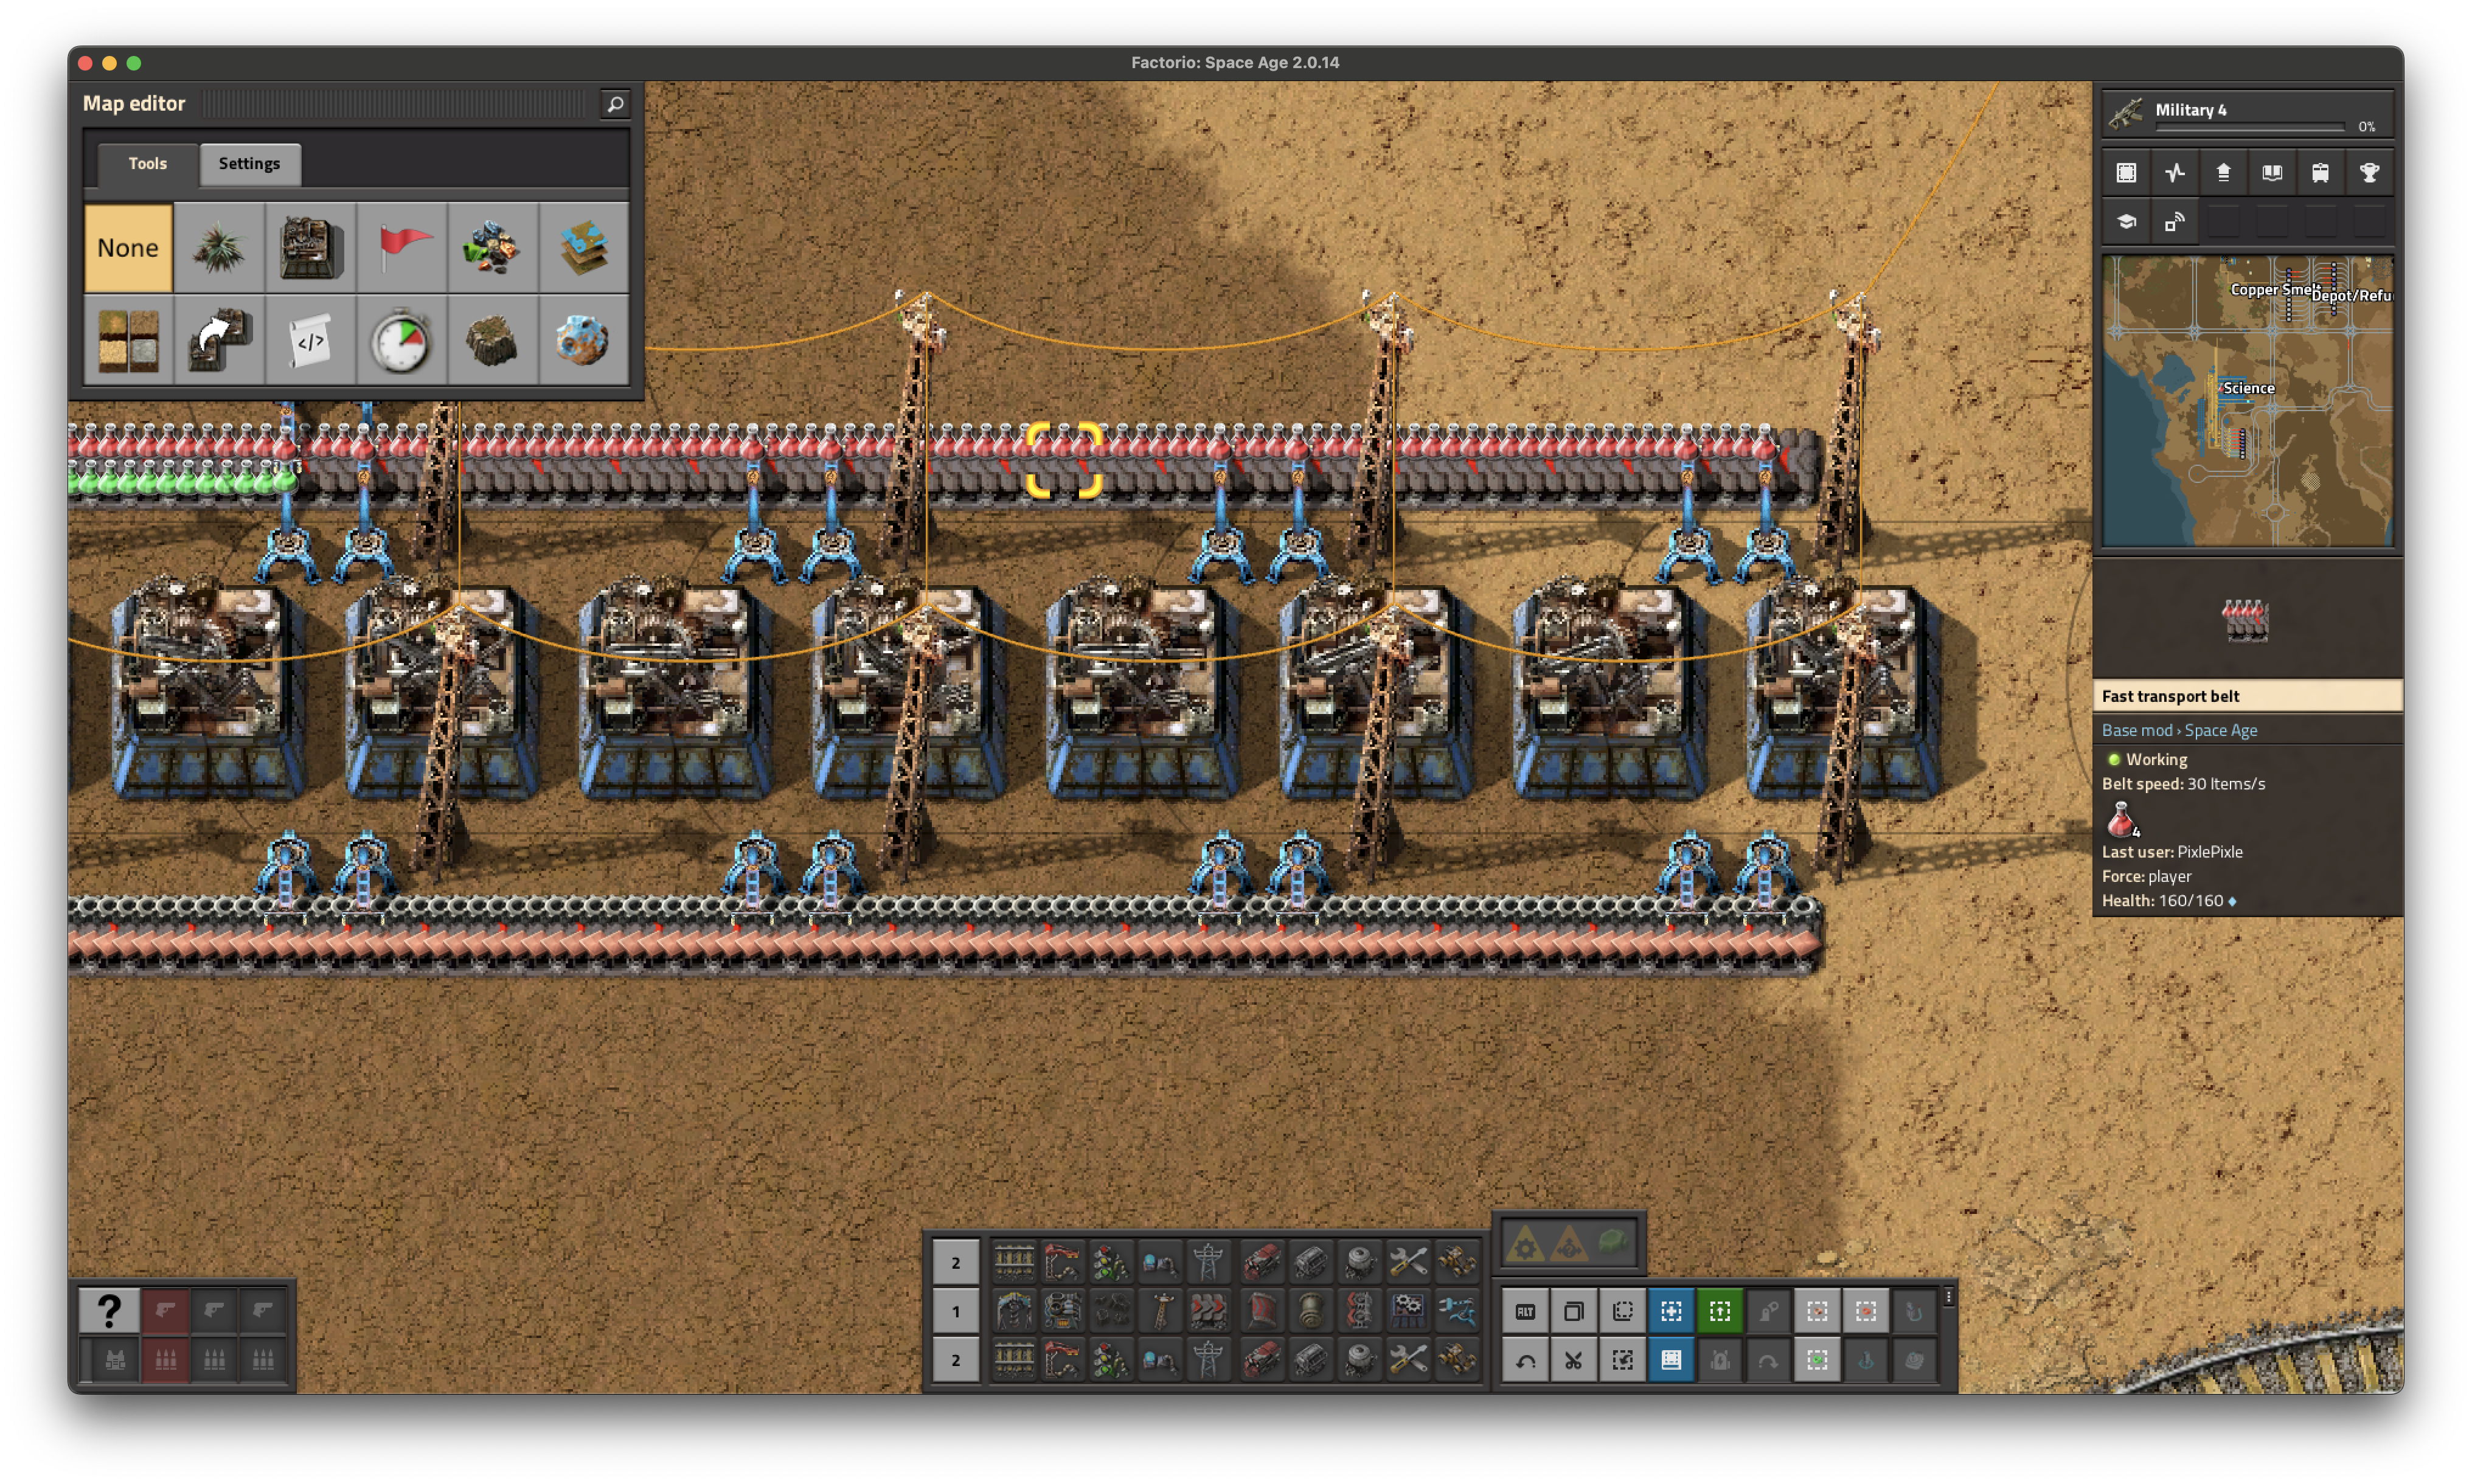2472x1484 pixels.
Task: Pick small electric pole from quickbar
Action: pyautogui.click(x=1160, y=1311)
